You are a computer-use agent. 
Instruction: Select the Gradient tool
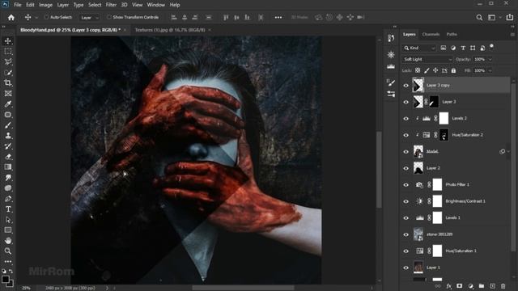[x=8, y=167]
